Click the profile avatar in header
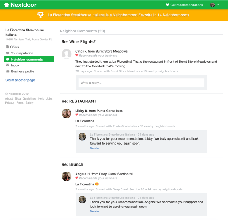This screenshot has width=228, height=220. (x=213, y=5)
